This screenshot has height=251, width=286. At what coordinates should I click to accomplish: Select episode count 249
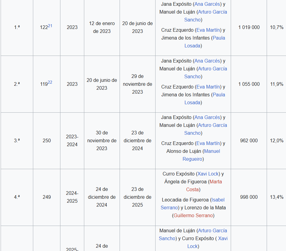[47, 197]
